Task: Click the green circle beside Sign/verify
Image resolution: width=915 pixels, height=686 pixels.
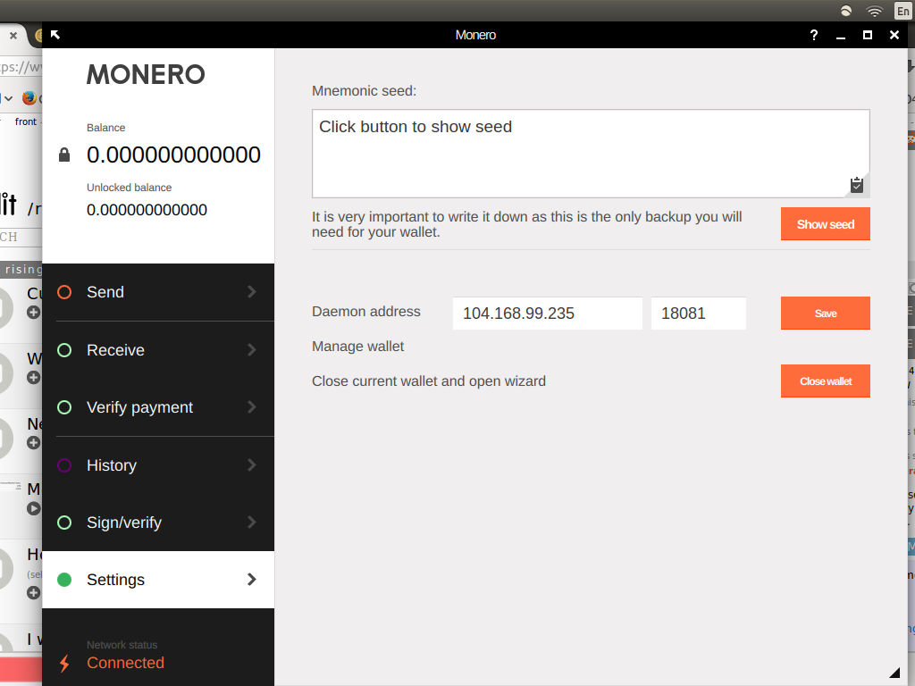Action: click(64, 523)
